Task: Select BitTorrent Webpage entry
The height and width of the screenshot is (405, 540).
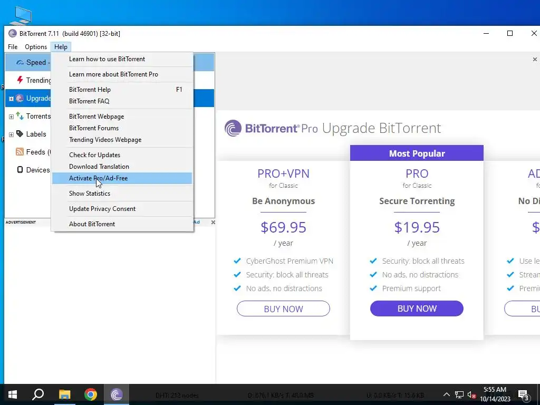Action: (122, 117)
